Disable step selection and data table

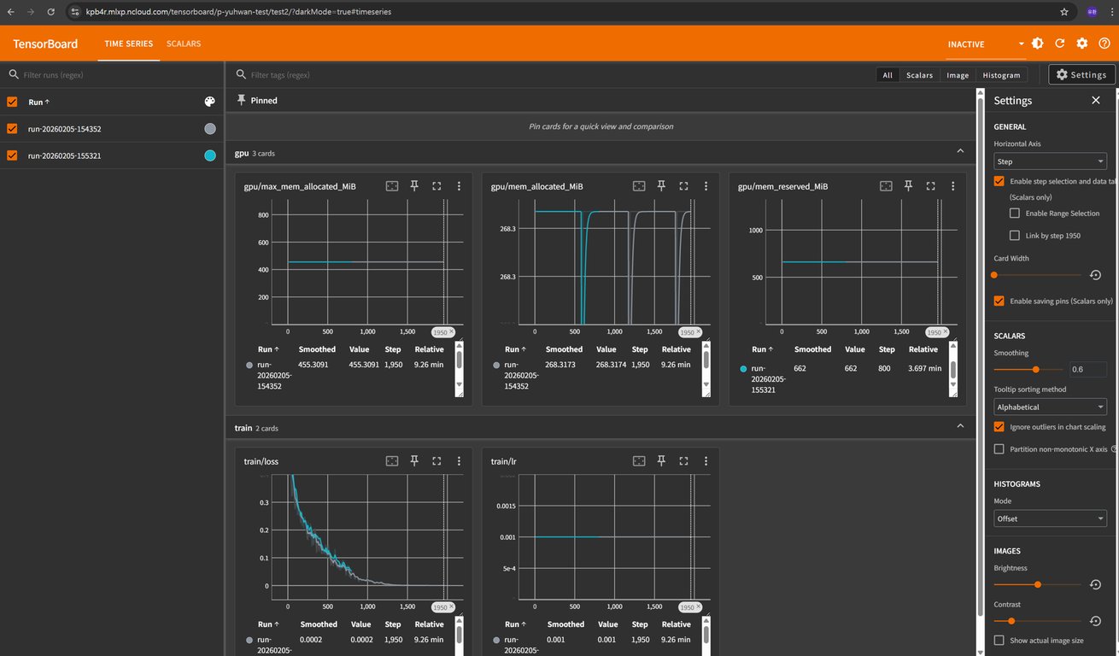[x=999, y=181]
